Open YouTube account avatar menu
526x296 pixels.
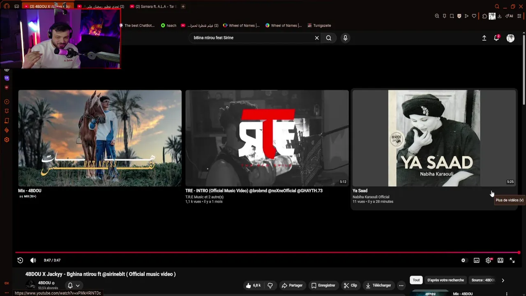click(x=510, y=38)
